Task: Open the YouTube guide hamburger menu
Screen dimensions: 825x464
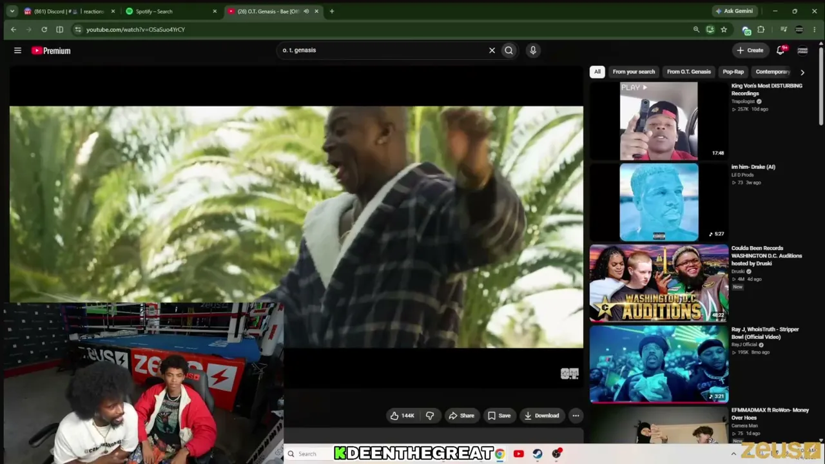Action: click(x=17, y=50)
